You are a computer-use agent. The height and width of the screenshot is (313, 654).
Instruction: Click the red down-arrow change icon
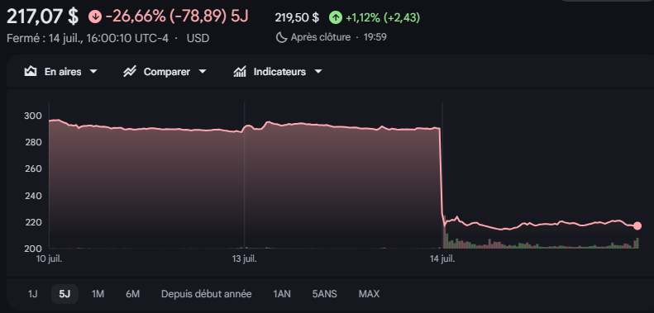coord(95,17)
